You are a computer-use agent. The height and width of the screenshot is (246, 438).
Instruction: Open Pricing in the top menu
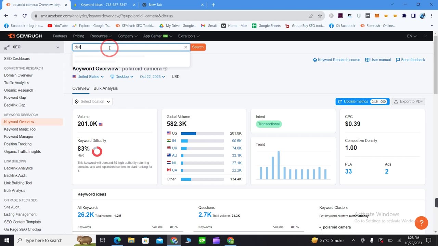tap(78, 36)
